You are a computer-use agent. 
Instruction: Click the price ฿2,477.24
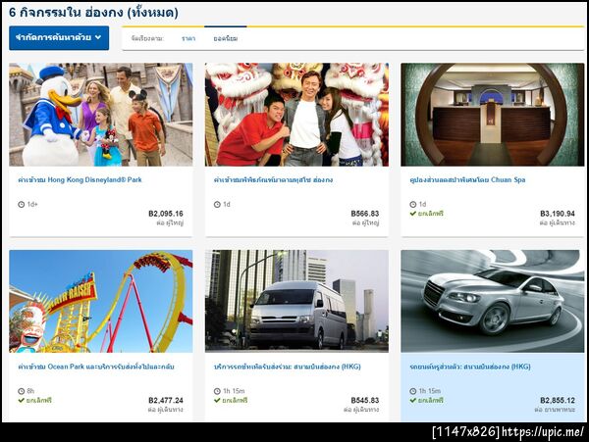tap(166, 401)
